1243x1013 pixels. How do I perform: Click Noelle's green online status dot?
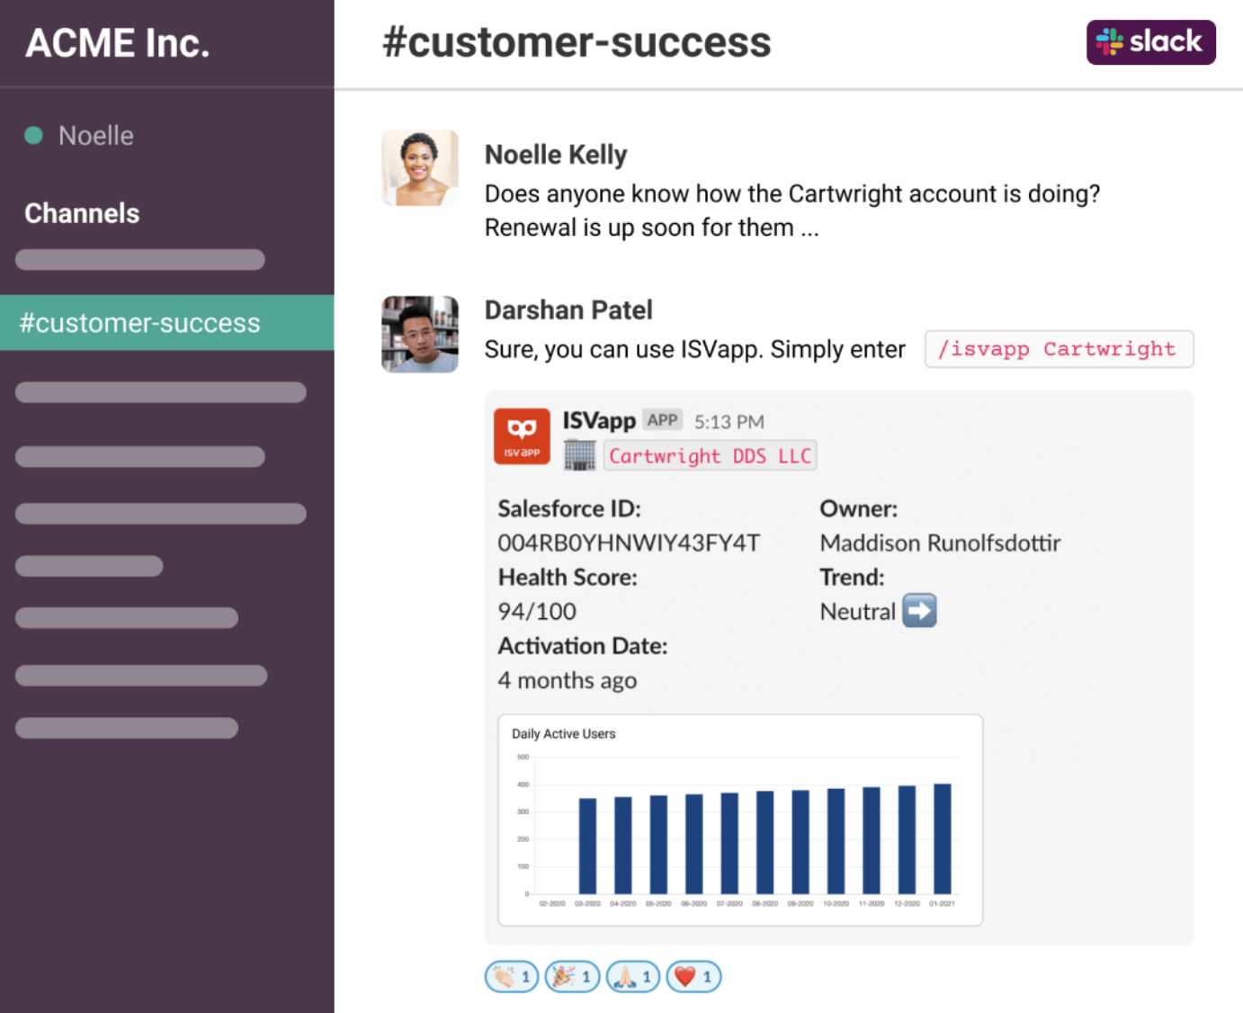coord(34,136)
